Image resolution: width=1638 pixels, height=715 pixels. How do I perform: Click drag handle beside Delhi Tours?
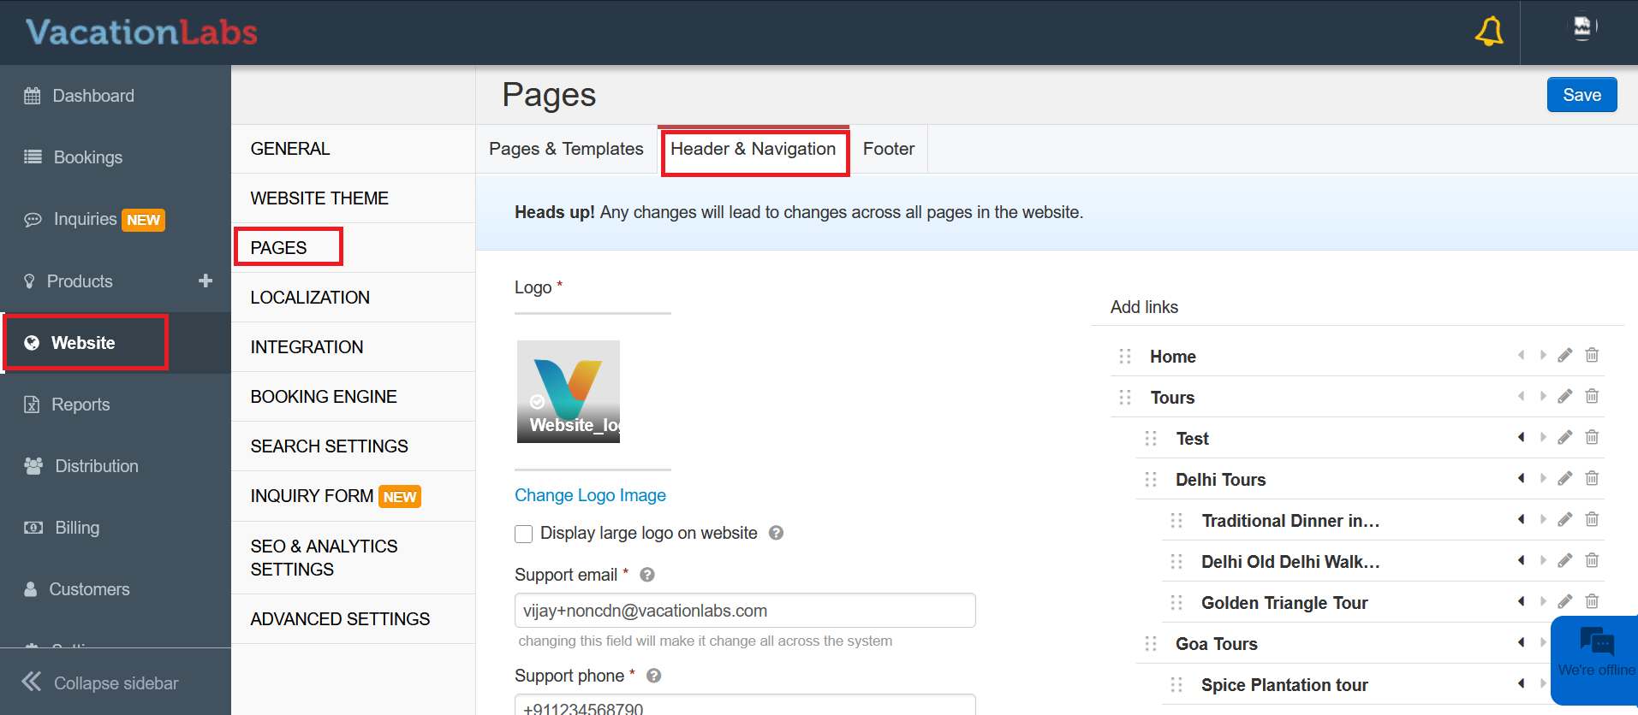pyautogui.click(x=1151, y=480)
